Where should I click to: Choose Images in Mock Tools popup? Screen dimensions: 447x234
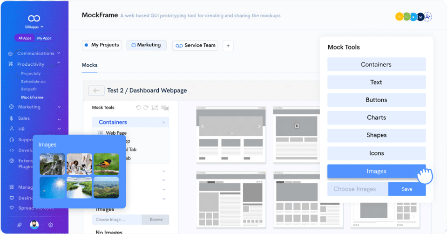376,171
